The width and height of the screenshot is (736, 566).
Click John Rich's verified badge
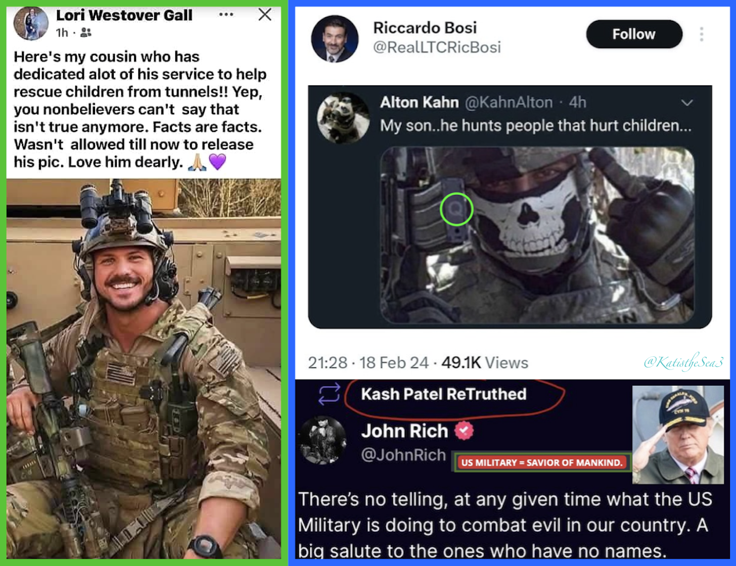(x=464, y=431)
